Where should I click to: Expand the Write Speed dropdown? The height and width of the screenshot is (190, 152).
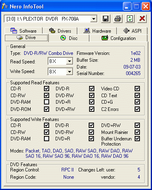(69, 71)
